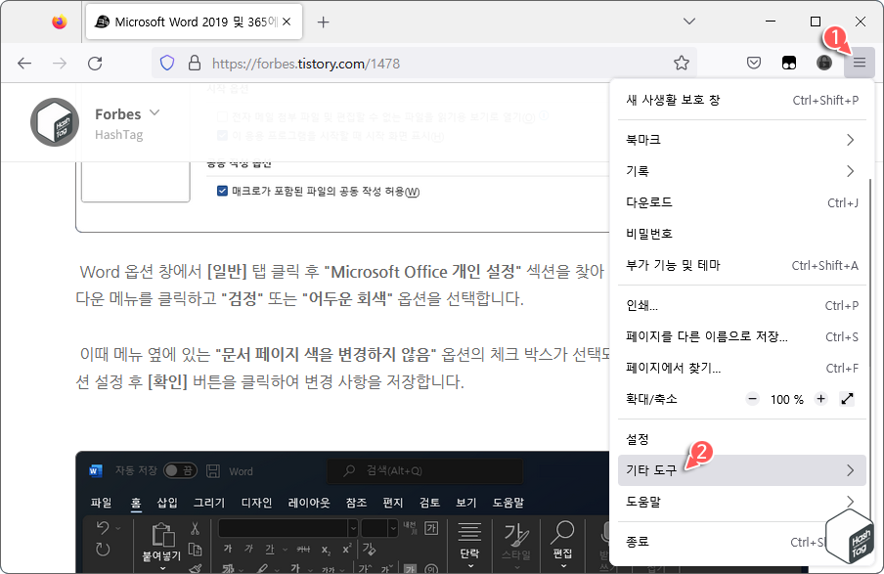
Task: Expand the 도움말 help submenu
Action: (x=742, y=502)
